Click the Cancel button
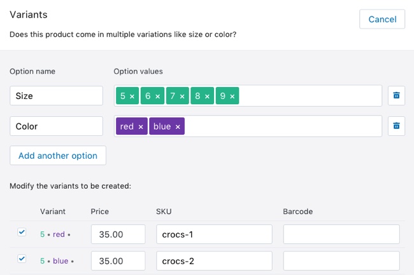The width and height of the screenshot is (414, 275). point(382,19)
